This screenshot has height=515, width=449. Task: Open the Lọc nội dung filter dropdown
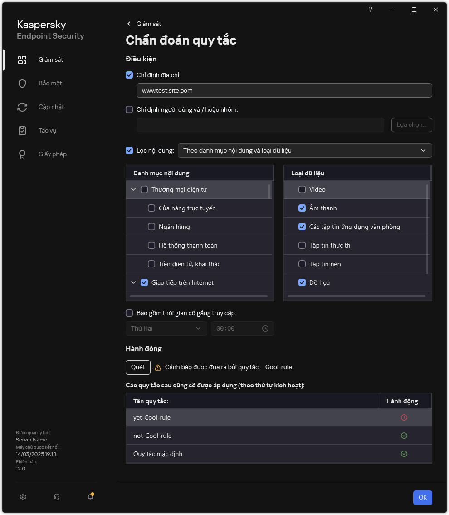(x=305, y=150)
